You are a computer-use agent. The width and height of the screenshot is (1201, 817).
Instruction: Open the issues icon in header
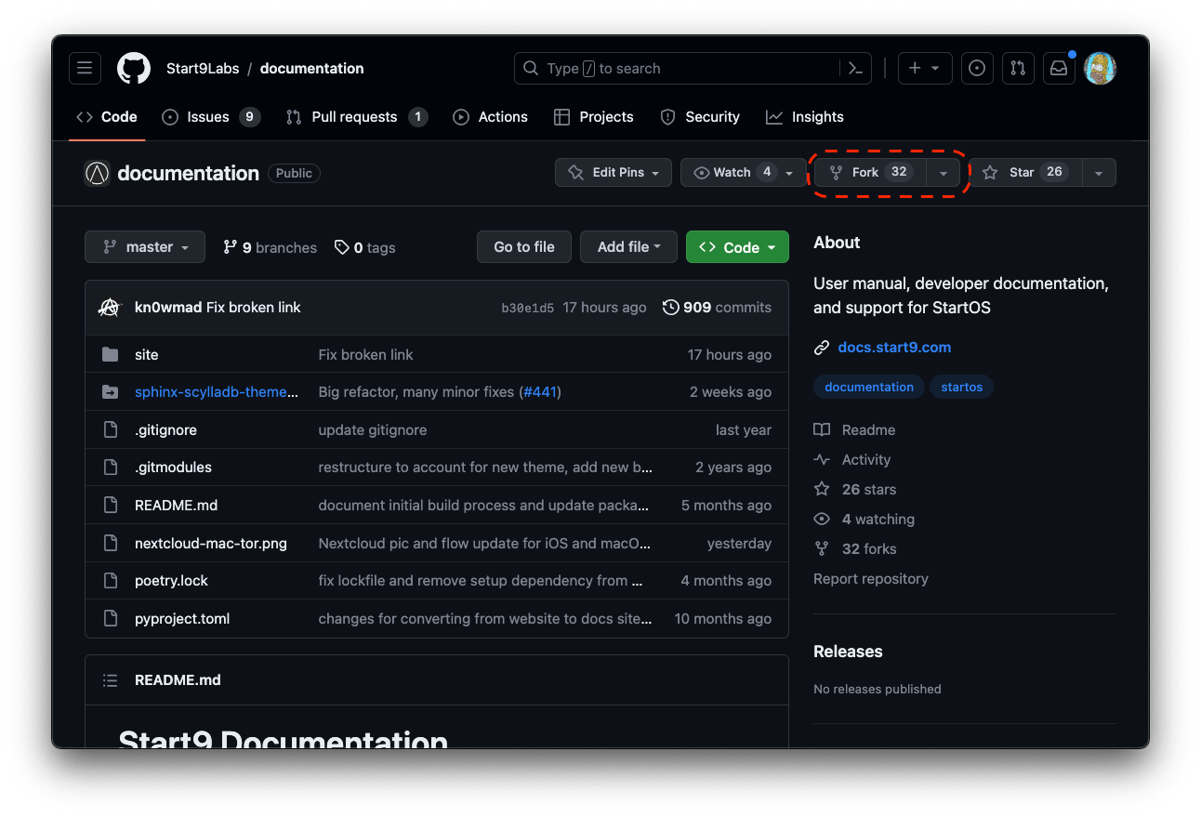coord(977,69)
